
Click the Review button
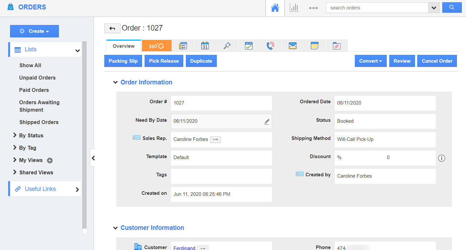click(x=402, y=61)
